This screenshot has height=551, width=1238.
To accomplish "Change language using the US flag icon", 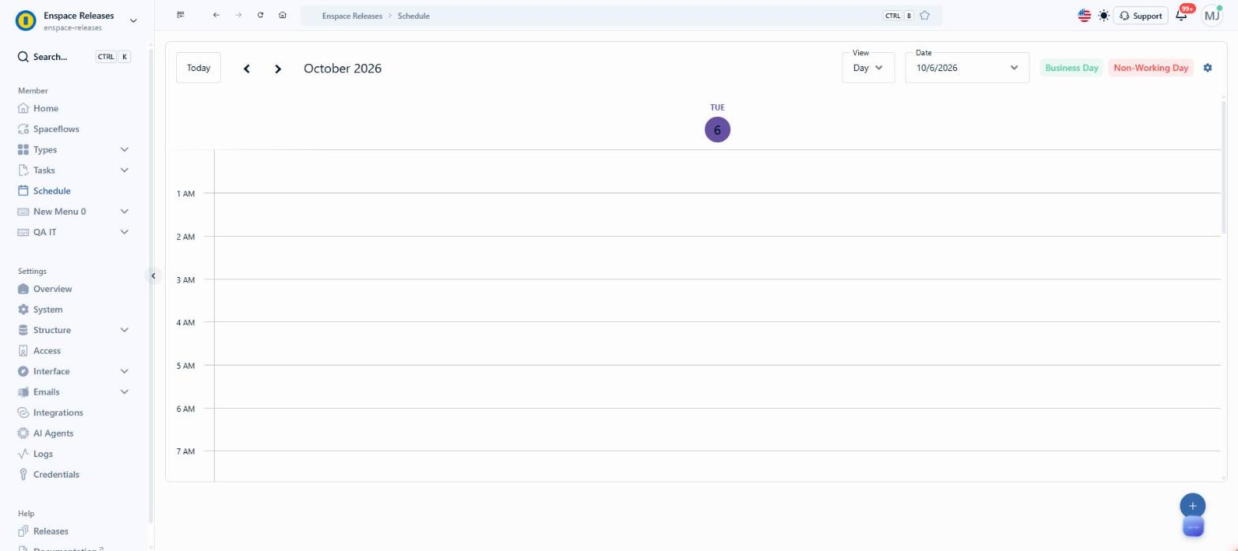I will [x=1084, y=16].
